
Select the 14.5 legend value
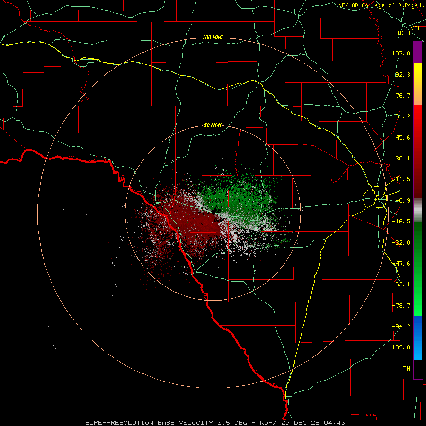point(403,179)
